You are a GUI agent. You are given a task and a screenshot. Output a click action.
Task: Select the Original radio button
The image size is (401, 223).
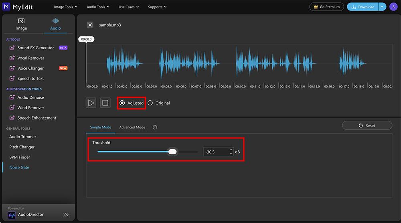coord(150,103)
